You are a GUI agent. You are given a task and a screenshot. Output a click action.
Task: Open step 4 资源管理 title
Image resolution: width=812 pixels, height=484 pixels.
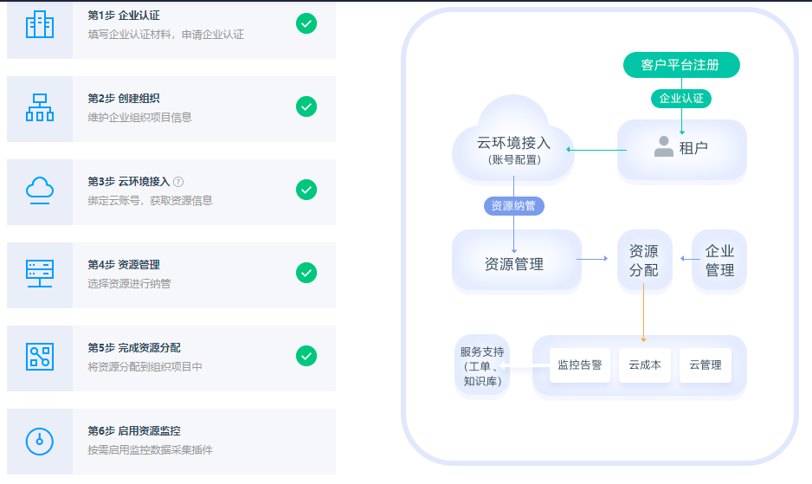coord(124,265)
